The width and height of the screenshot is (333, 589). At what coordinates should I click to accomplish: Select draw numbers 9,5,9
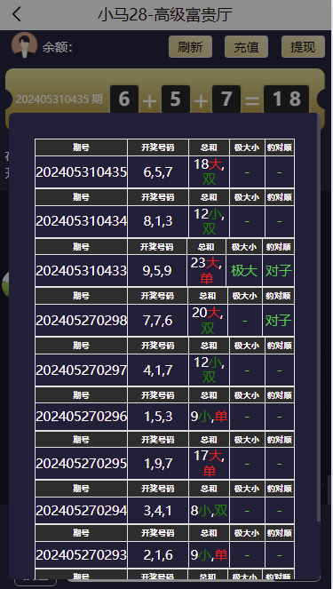click(157, 270)
